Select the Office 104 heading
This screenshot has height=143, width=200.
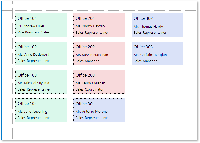pos(27,104)
